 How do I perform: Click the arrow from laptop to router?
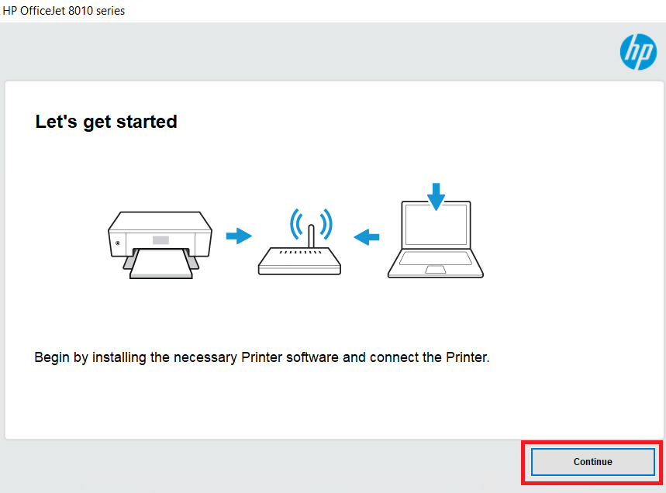pyautogui.click(x=367, y=237)
